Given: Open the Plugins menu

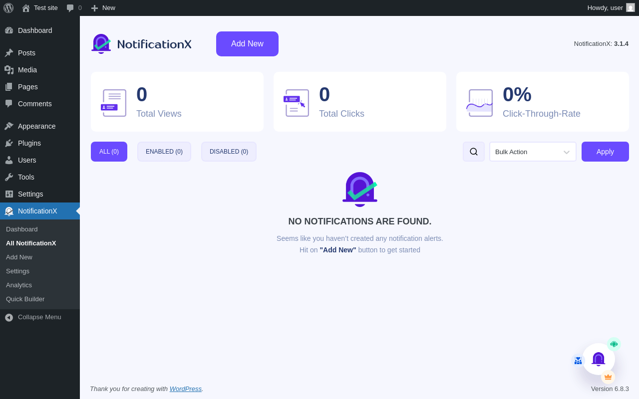Looking at the screenshot, I should point(40,143).
